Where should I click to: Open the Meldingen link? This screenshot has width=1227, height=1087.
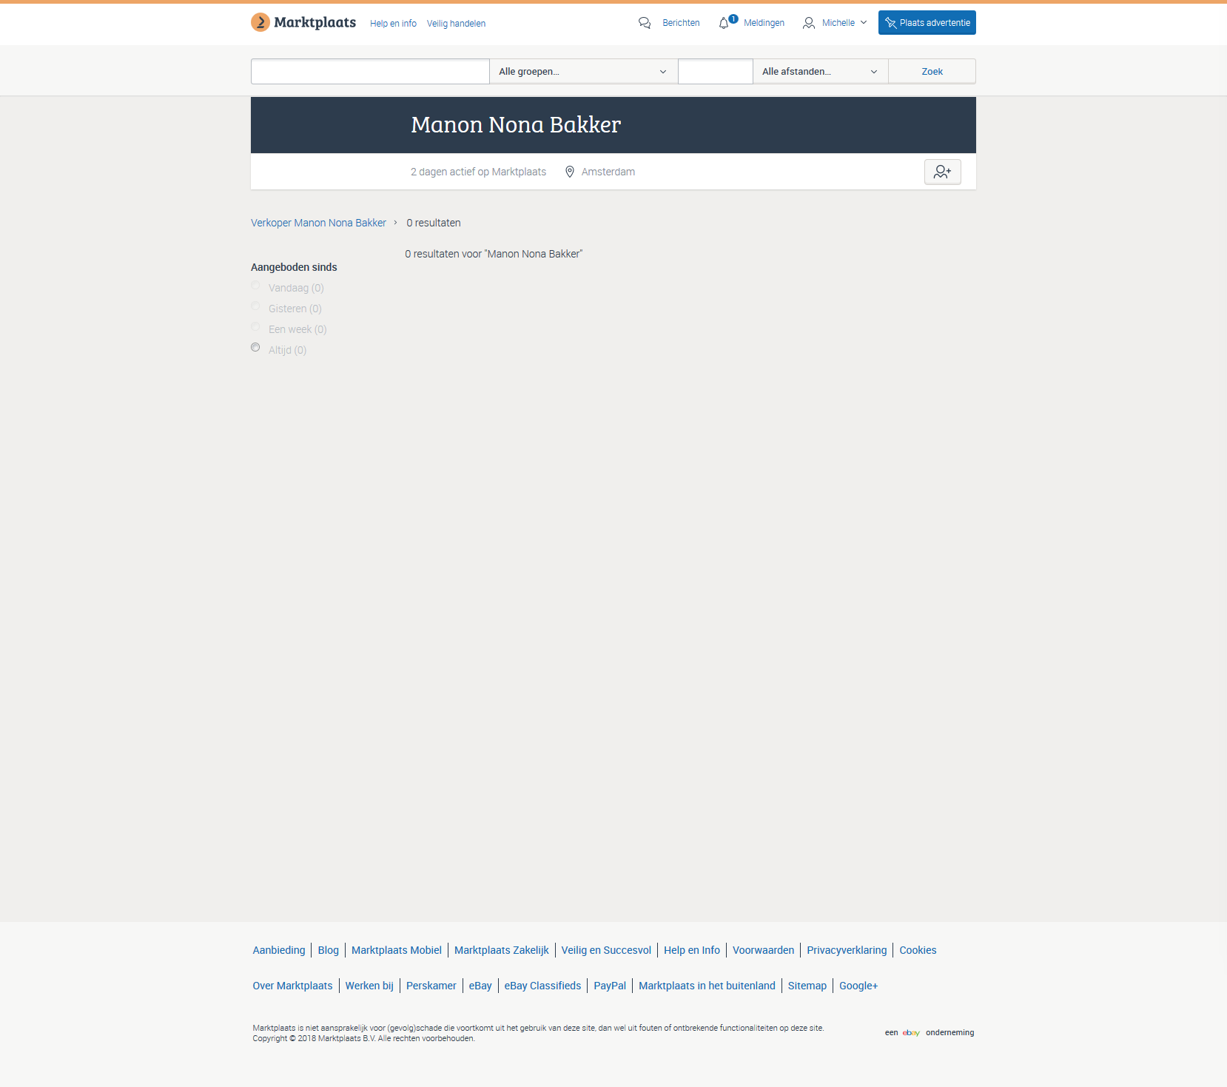click(764, 23)
